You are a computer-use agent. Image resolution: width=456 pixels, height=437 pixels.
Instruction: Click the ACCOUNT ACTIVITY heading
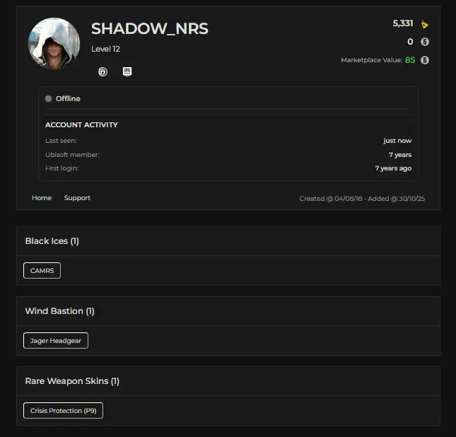tap(81, 125)
